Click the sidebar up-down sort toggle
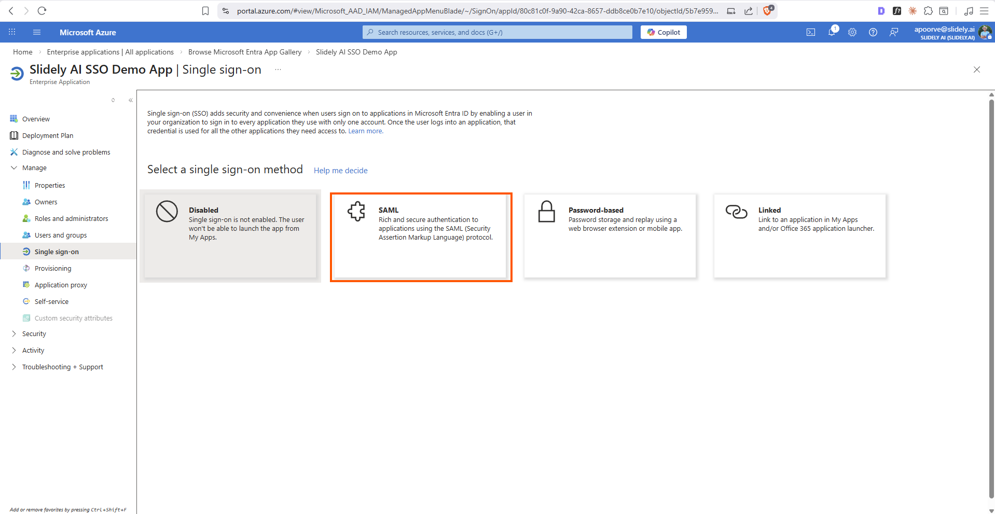The image size is (995, 514). coord(113,100)
